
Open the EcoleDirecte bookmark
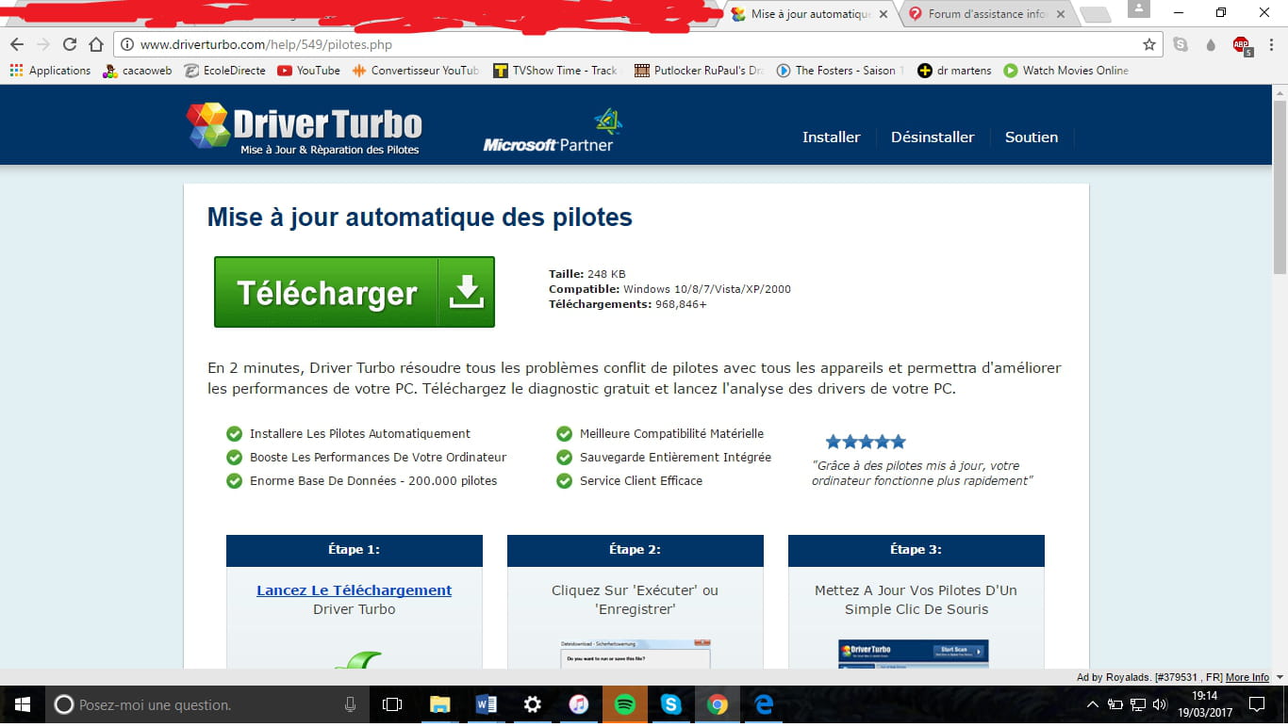224,71
